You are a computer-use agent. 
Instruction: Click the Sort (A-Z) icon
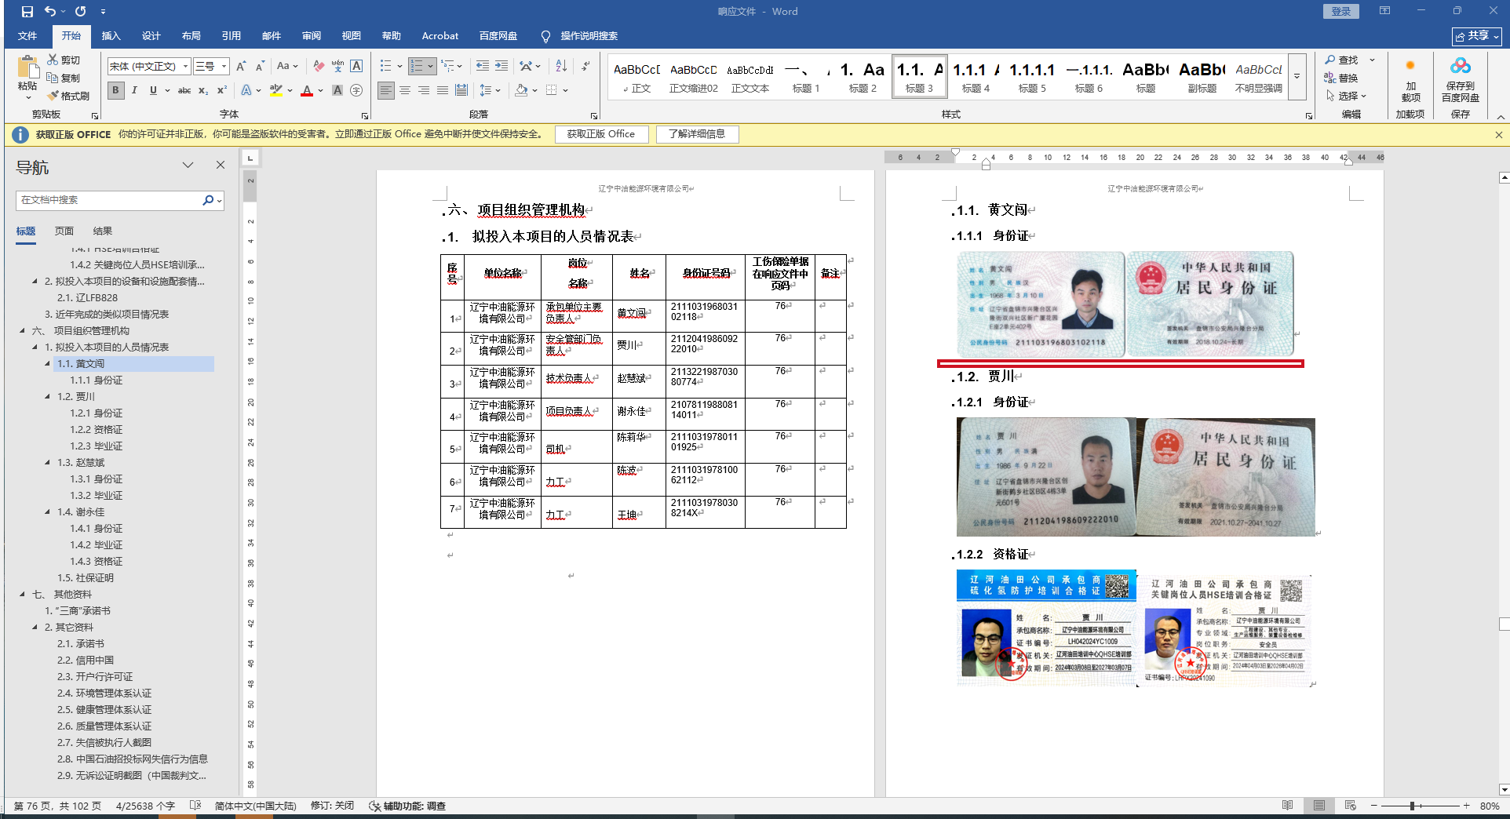[561, 66]
